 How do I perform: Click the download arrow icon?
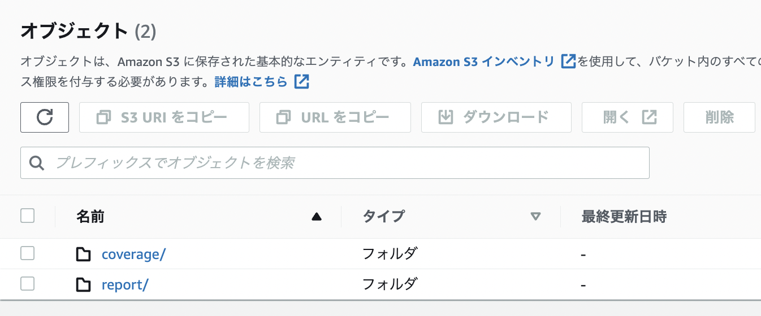click(446, 117)
